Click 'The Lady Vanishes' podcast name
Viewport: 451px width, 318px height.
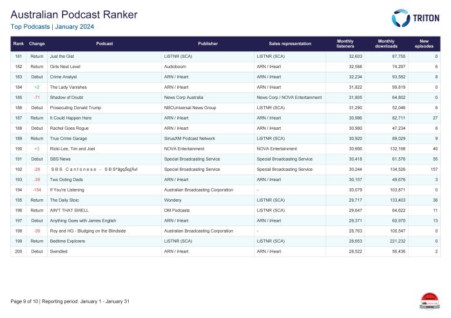click(x=68, y=87)
